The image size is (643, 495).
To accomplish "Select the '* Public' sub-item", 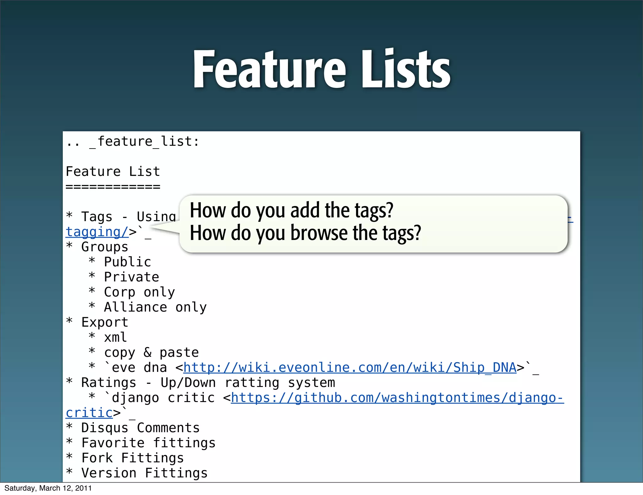I will point(120,262).
